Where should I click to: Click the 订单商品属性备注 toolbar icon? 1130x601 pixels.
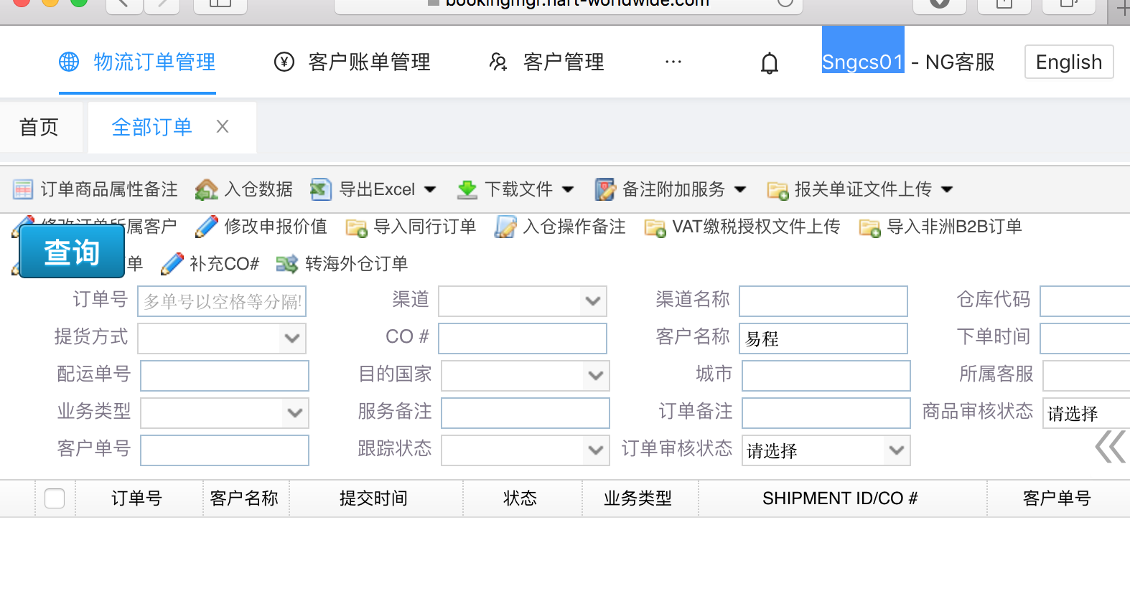click(23, 189)
